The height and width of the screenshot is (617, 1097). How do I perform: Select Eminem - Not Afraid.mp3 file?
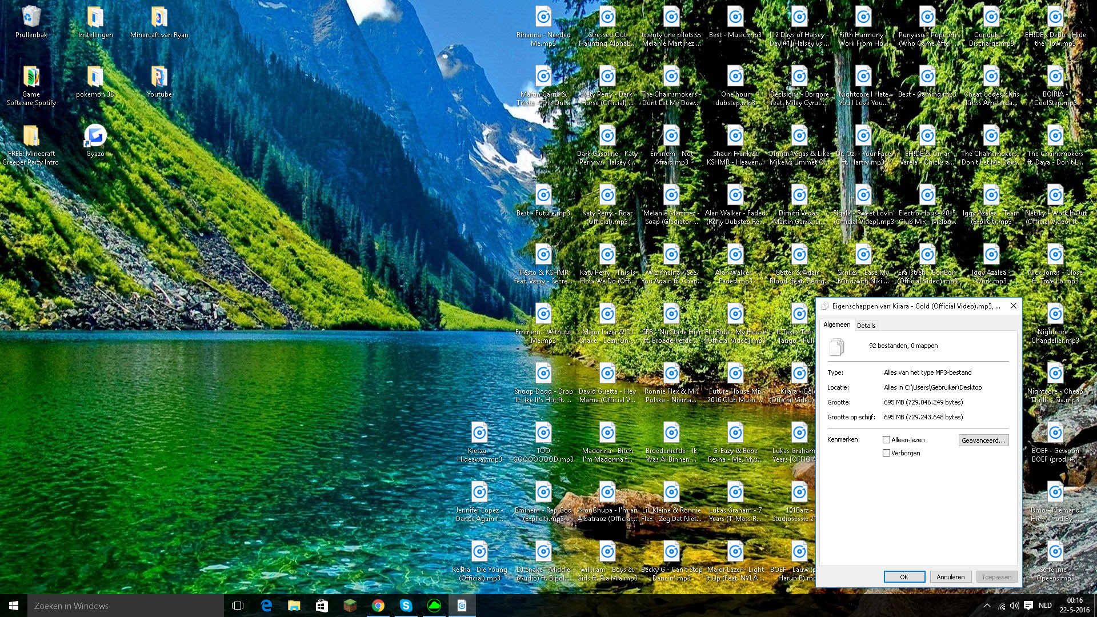pyautogui.click(x=671, y=146)
